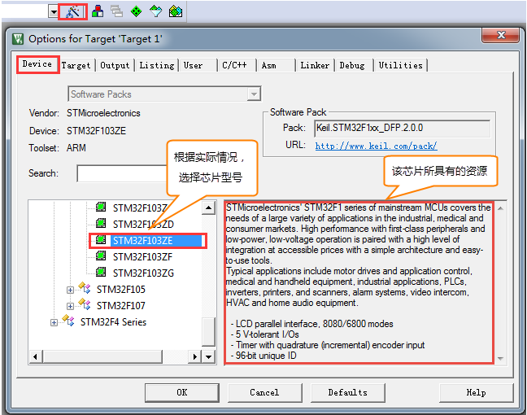Screen dimensions: 527x415
Task: Select STM32F103ZF in device tree
Action: (142, 257)
